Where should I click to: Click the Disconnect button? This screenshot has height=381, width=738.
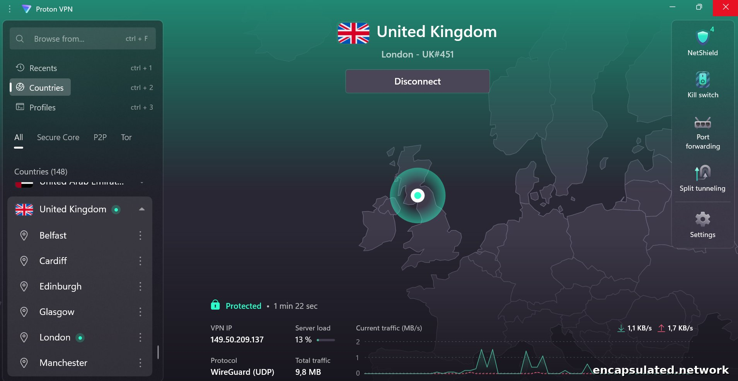(x=418, y=81)
